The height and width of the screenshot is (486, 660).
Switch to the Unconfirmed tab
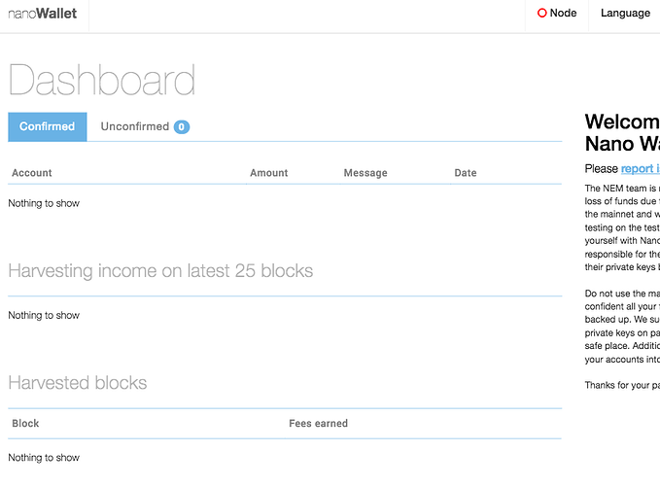(145, 126)
